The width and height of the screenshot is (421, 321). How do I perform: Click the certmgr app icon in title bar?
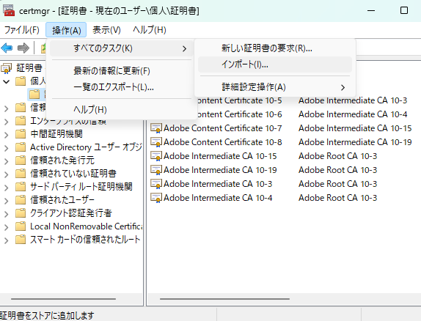9,10
